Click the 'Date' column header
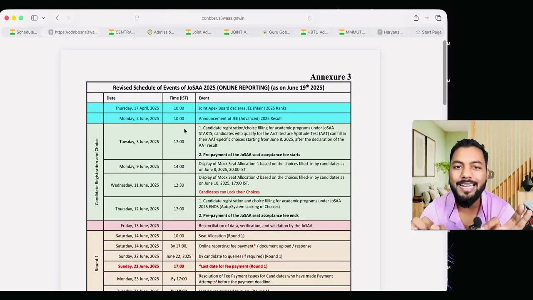 coord(111,98)
